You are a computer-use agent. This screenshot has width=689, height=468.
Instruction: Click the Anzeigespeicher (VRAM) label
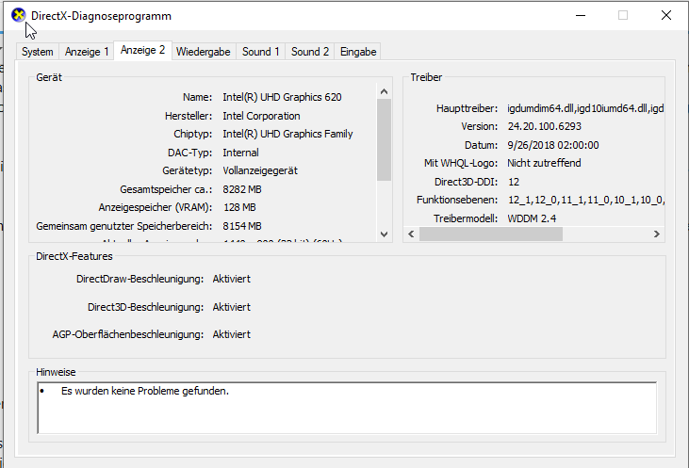[156, 207]
